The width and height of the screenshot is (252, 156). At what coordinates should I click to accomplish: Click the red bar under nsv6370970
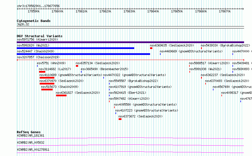[x=47, y=84]
